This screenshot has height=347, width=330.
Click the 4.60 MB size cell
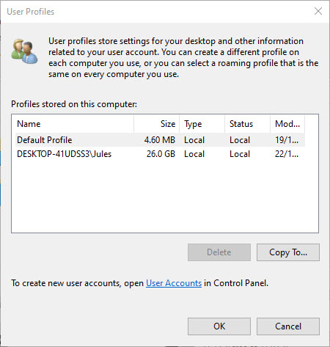point(160,140)
